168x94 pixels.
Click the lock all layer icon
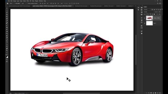click(154, 14)
